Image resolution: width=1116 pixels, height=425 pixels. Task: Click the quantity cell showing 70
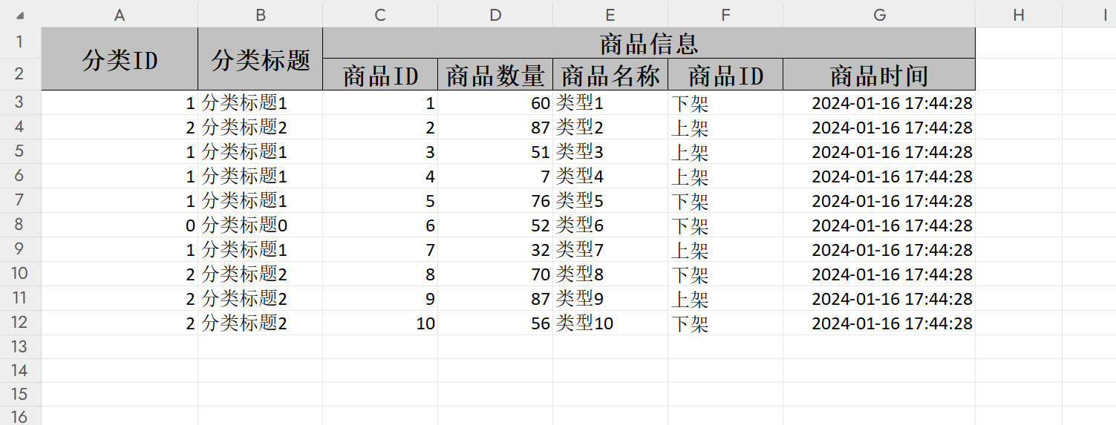pos(495,274)
